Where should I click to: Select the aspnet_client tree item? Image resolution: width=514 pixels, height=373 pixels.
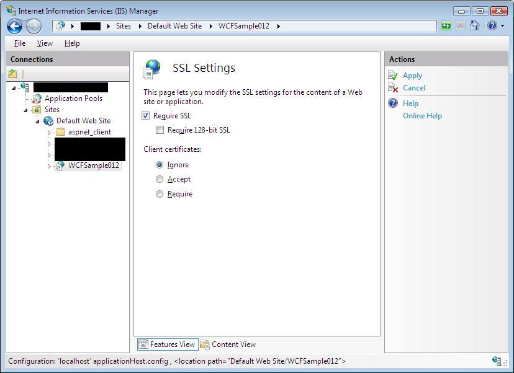click(x=89, y=132)
